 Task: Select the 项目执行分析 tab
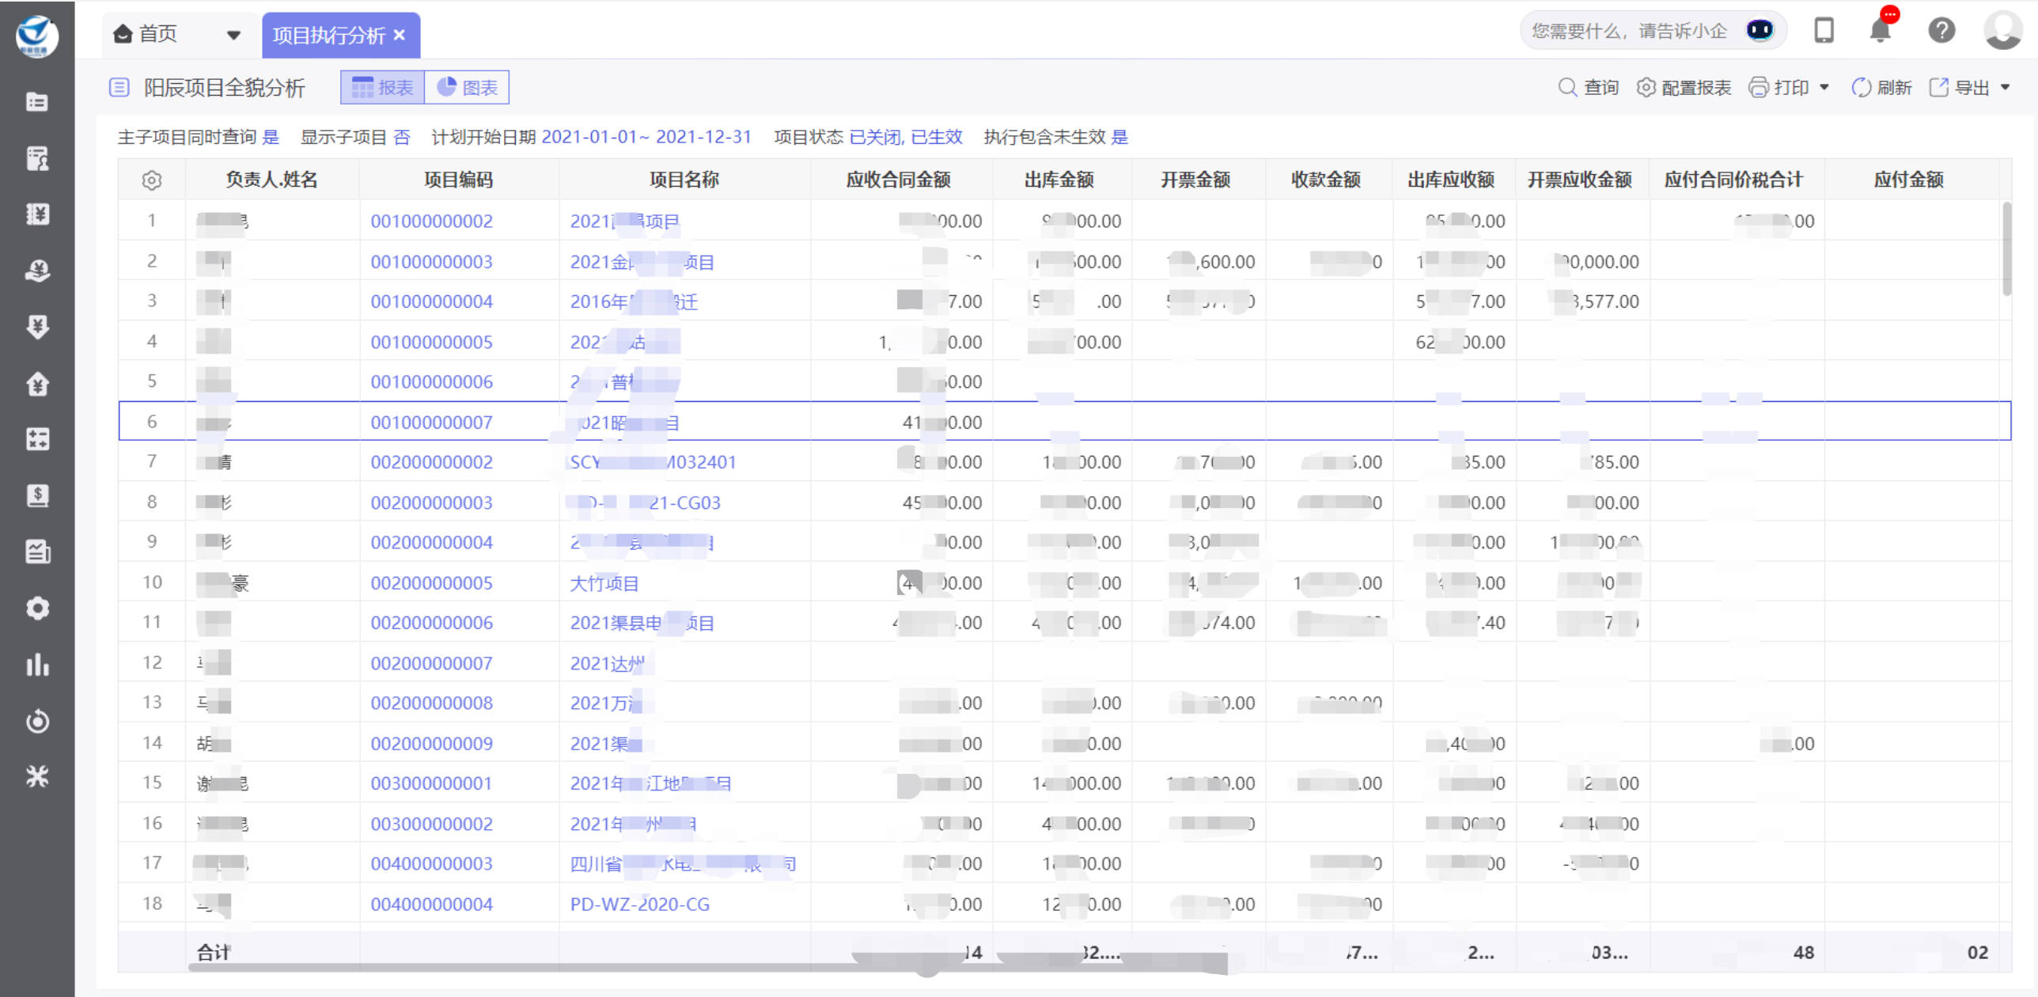click(328, 36)
